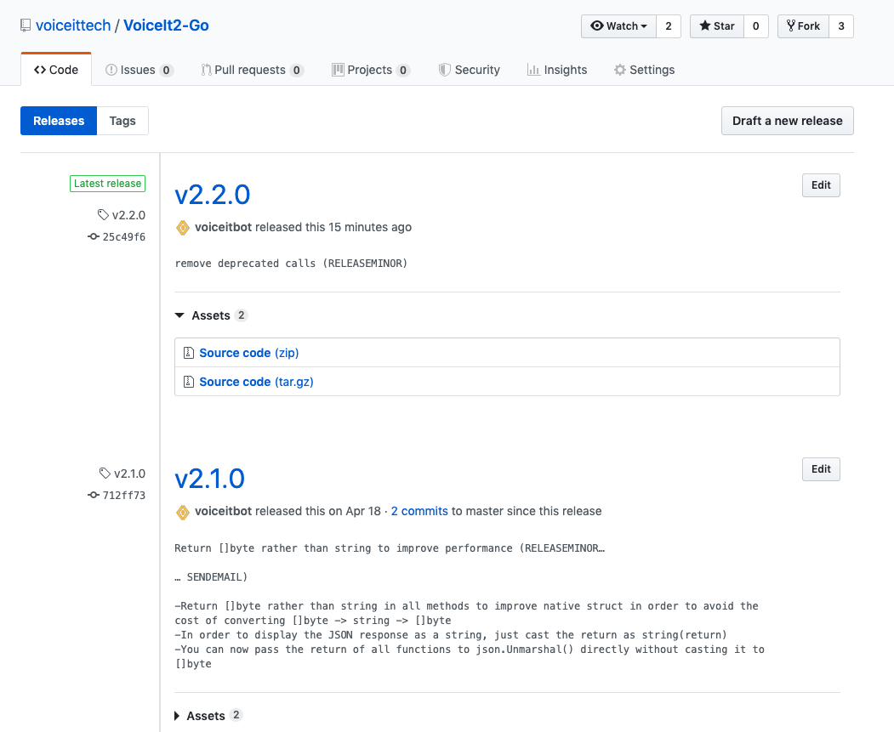Screen dimensions: 894x732
Task: Fork the repository
Action: pos(803,26)
